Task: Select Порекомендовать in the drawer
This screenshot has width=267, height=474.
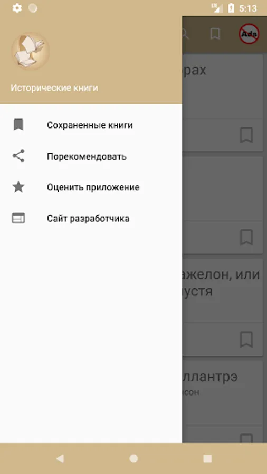Action: [x=91, y=156]
